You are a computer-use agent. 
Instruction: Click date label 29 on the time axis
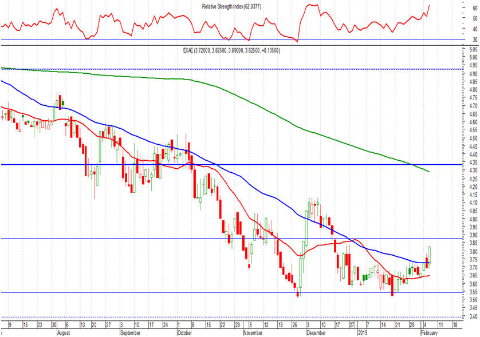click(x=237, y=325)
